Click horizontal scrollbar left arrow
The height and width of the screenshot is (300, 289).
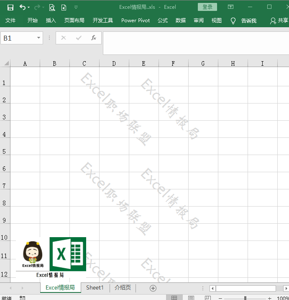(212, 288)
